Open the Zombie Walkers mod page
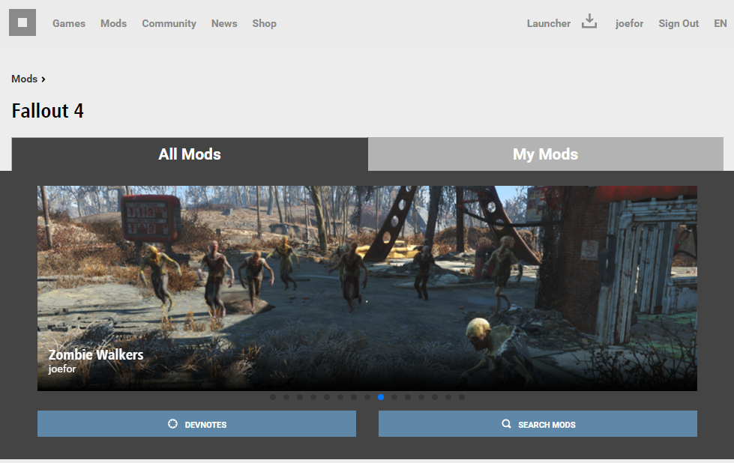 [x=96, y=354]
